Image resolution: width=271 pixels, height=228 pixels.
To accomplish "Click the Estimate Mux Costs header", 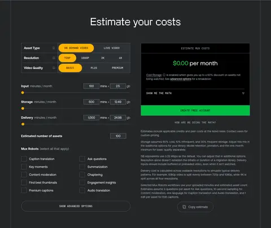I will point(195,48).
